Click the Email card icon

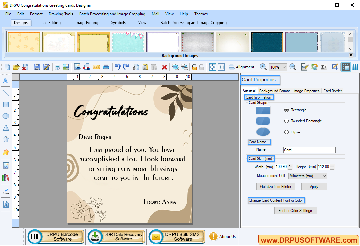pos(96,67)
